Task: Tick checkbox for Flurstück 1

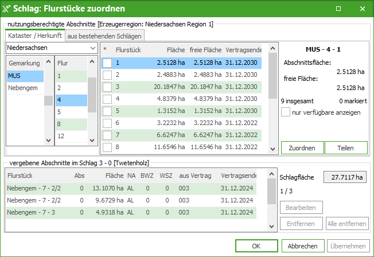Action: tap(107, 63)
